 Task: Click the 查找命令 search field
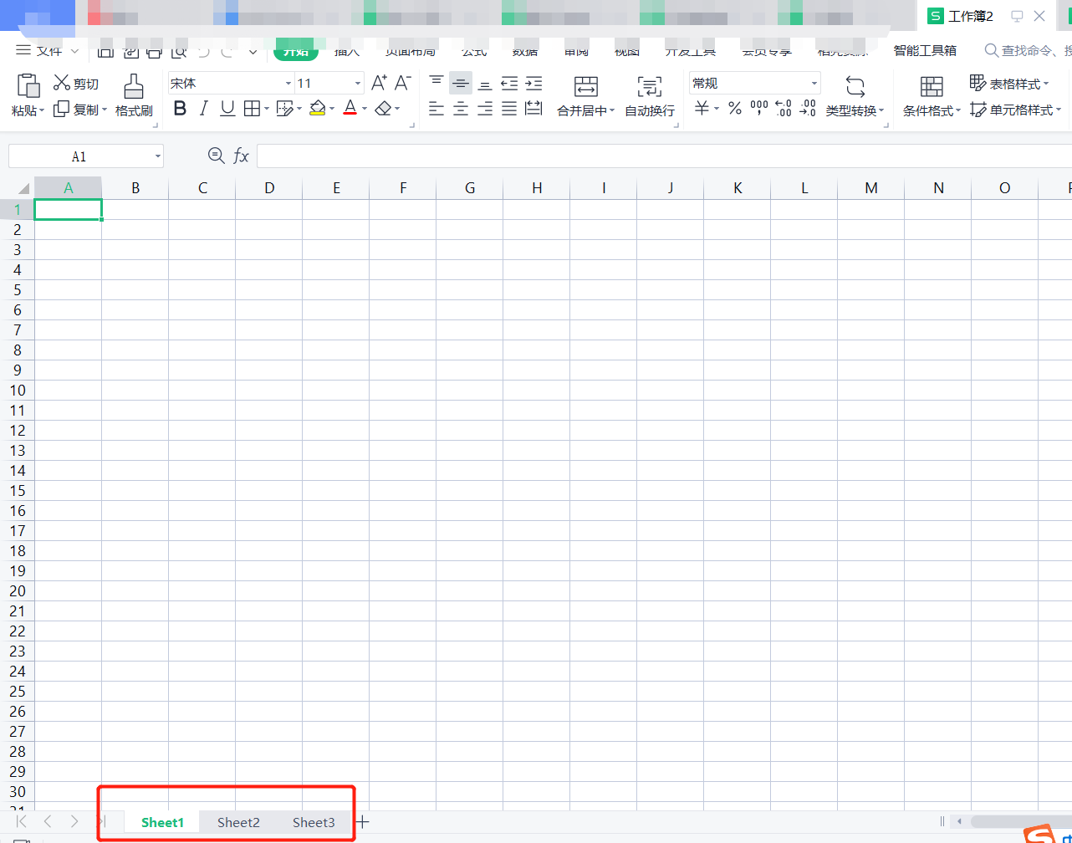tap(1027, 51)
